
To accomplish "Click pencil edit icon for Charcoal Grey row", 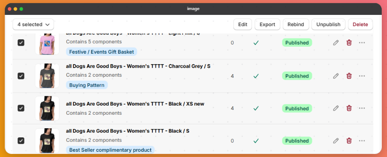I will (x=335, y=76).
